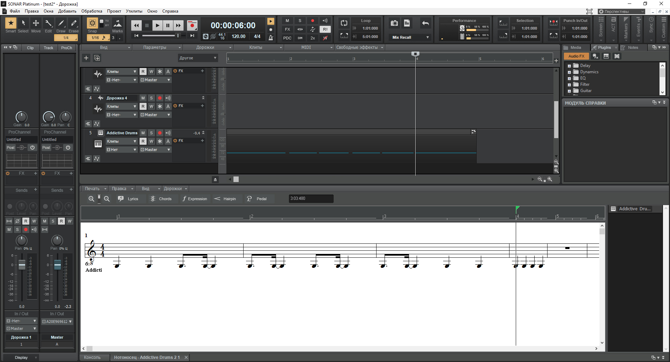
Task: Open the Mix Recall preset dropdown
Action: 410,37
